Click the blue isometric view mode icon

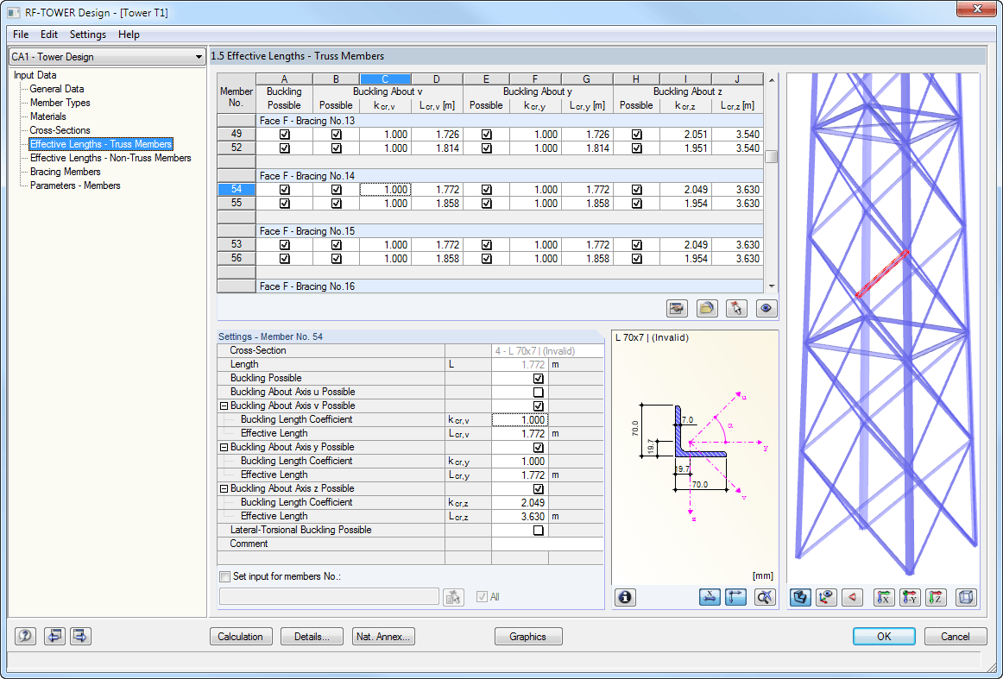(800, 597)
